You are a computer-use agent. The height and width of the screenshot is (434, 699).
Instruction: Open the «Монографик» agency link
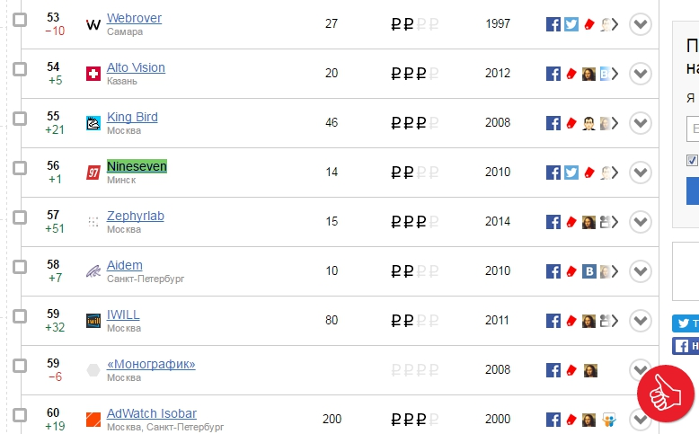[151, 364]
